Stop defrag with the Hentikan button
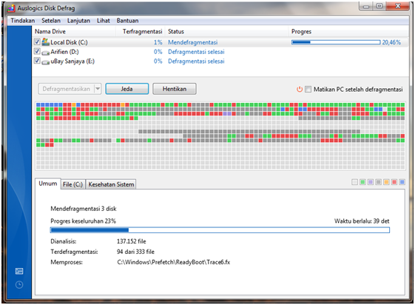 tap(175, 89)
